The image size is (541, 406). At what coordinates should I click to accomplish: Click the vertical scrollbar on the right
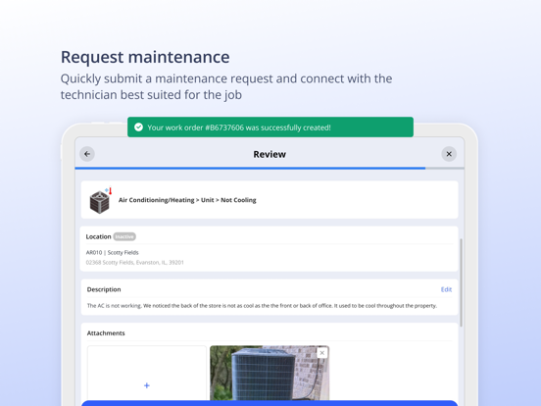461,282
